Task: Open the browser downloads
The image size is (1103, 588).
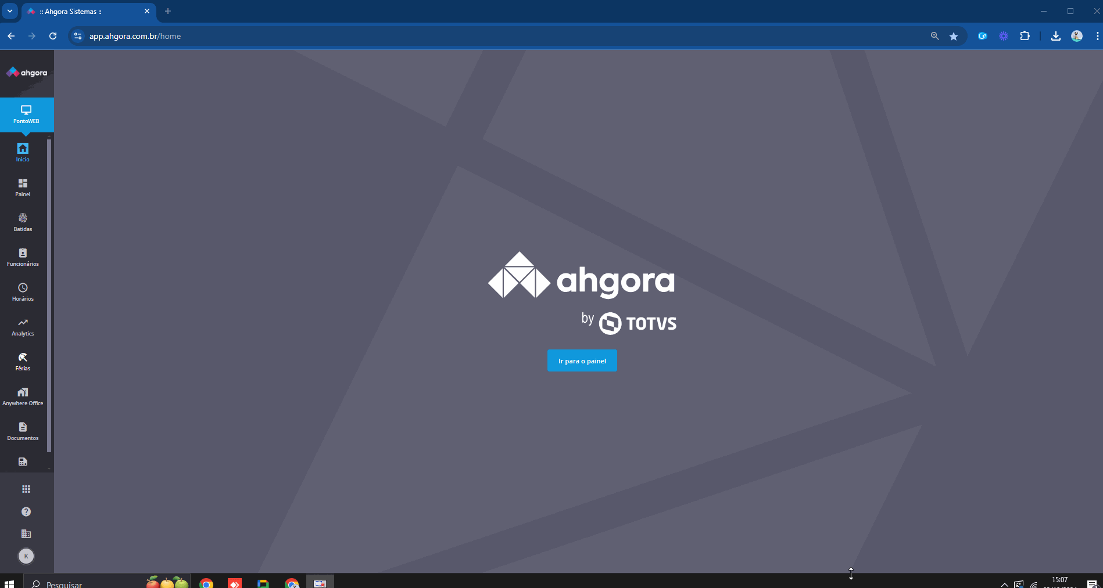Action: [x=1056, y=36]
